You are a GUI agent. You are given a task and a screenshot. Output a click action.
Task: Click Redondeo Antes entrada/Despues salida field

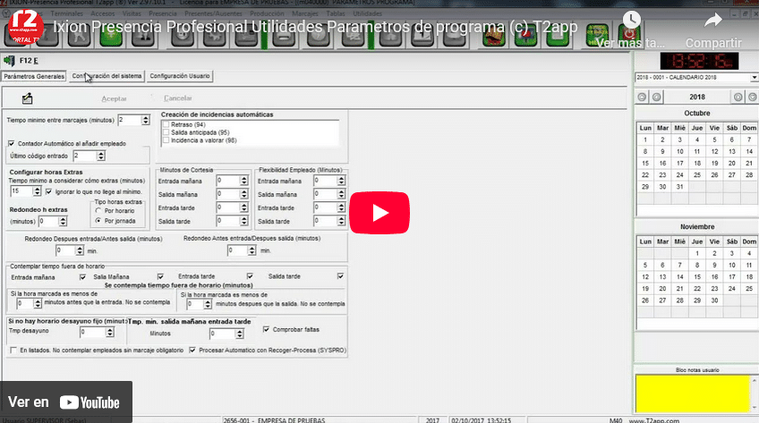[238, 250]
